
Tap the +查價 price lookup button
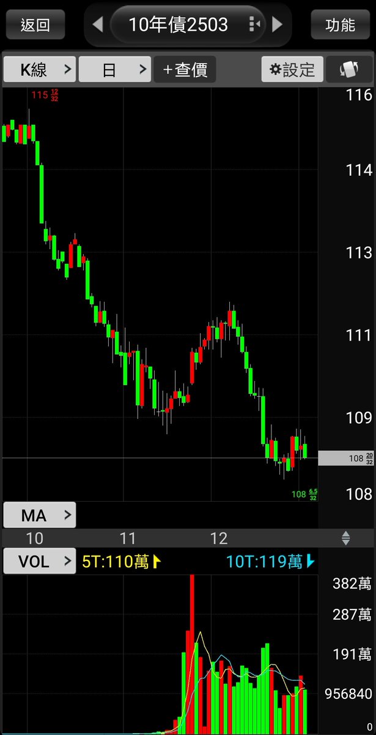point(185,70)
